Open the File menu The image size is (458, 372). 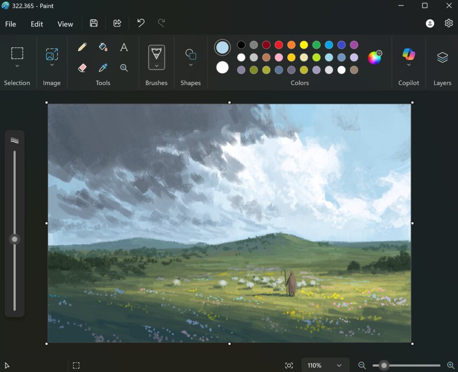[10, 24]
